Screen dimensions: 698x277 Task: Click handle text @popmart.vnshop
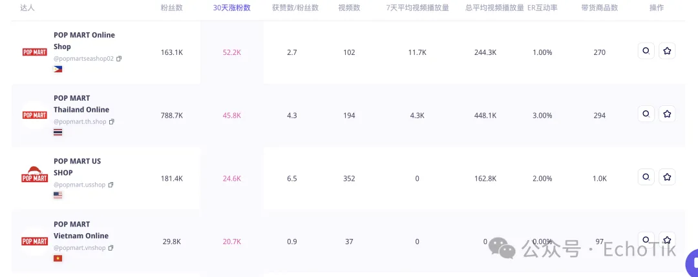(x=79, y=248)
